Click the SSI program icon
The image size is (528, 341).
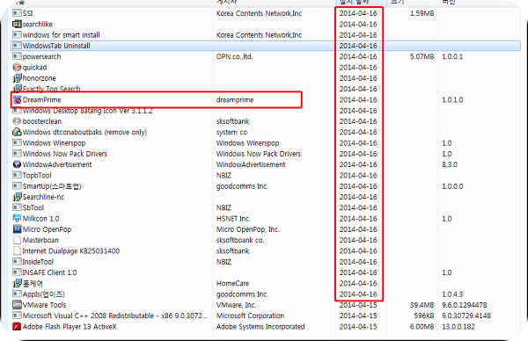point(17,13)
